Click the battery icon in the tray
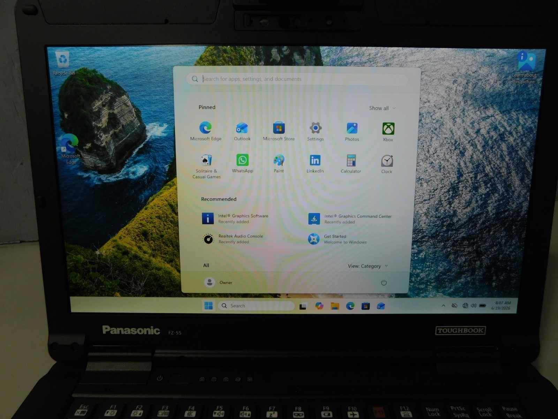Screen dimensions: 558x419 pyautogui.click(x=482, y=306)
